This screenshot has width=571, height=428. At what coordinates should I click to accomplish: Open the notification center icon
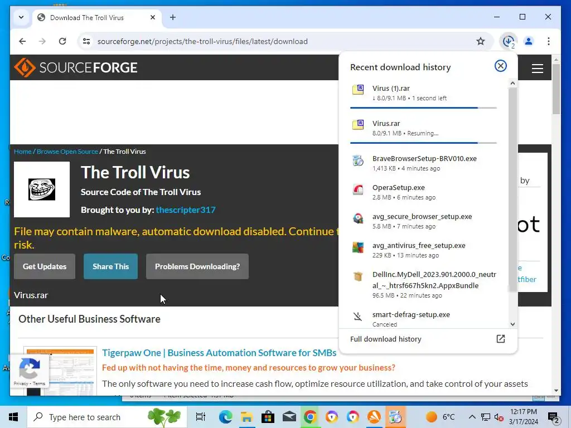click(x=553, y=417)
